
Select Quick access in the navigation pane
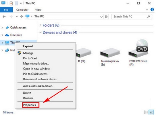point(18,27)
